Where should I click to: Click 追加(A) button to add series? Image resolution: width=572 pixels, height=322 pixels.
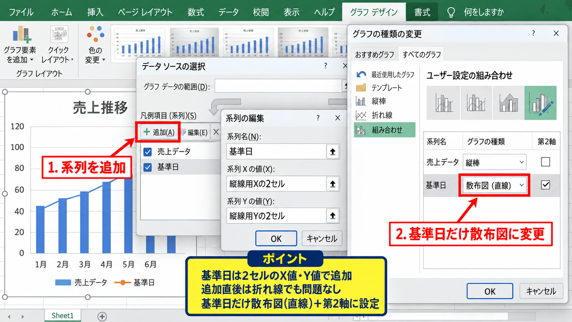tap(158, 132)
